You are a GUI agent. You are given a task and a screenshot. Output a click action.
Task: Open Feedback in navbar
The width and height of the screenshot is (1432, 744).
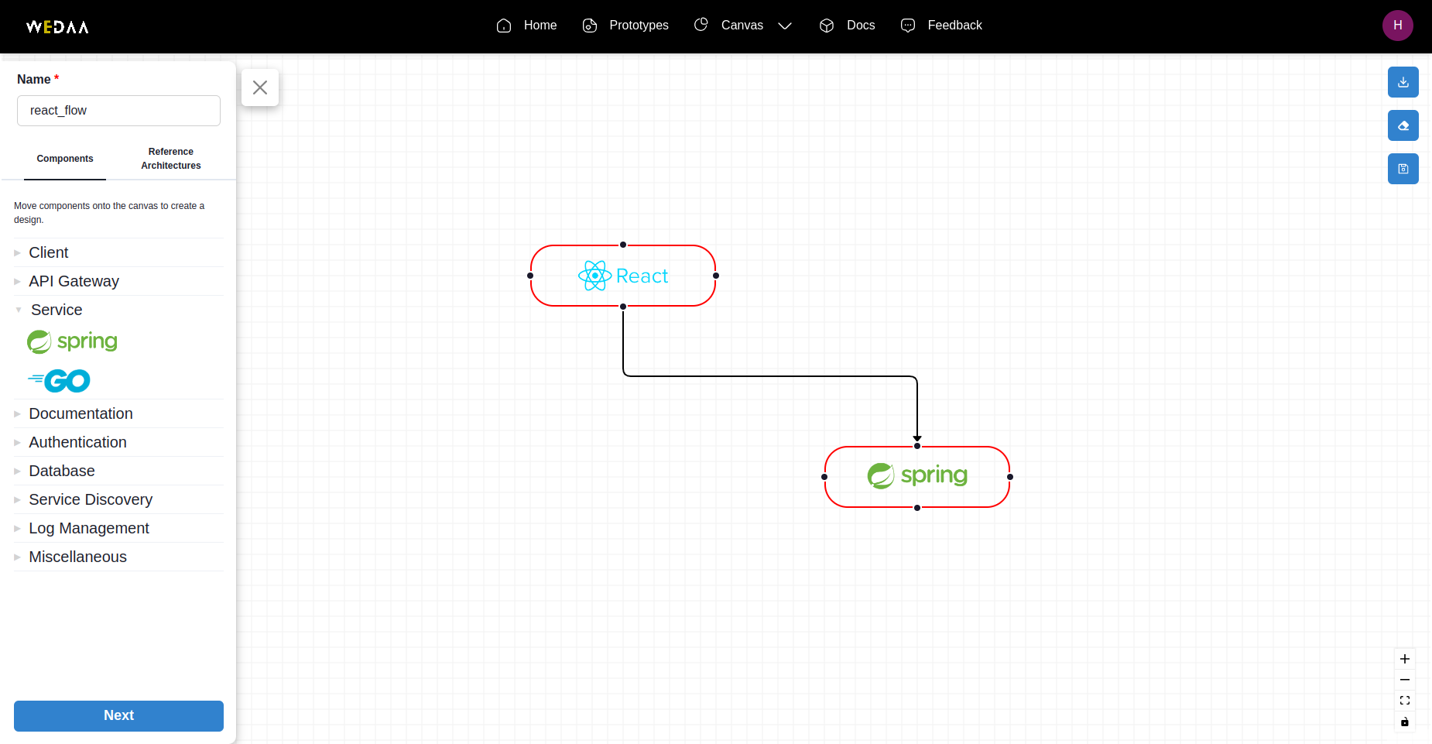click(954, 26)
